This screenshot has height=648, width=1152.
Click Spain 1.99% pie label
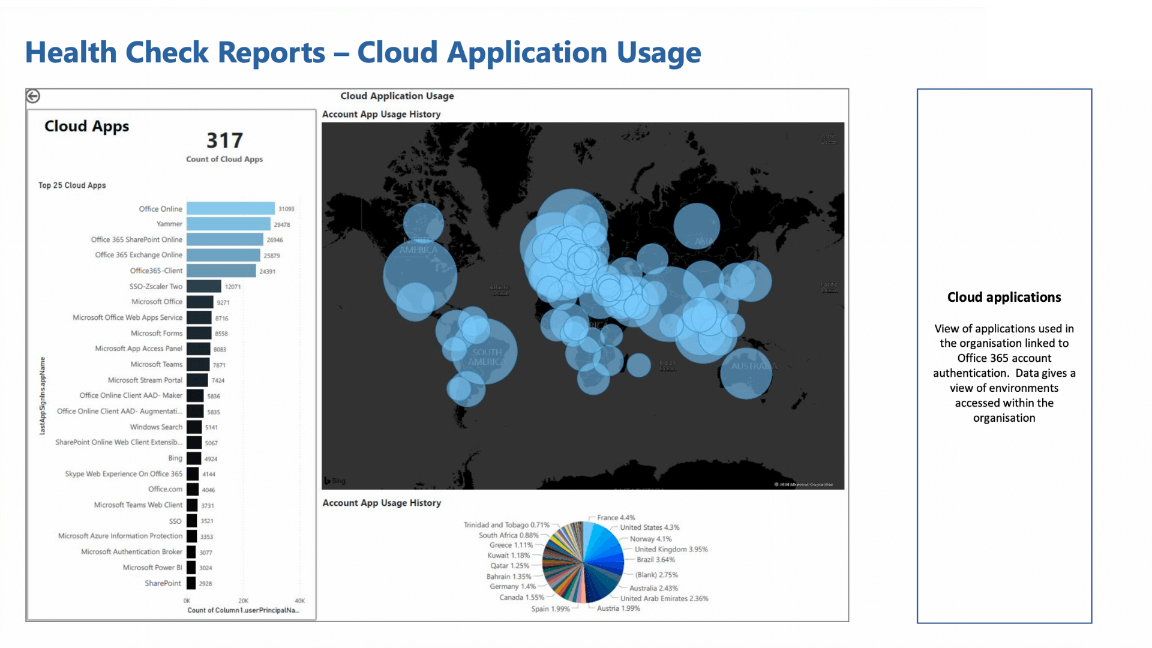pos(550,609)
